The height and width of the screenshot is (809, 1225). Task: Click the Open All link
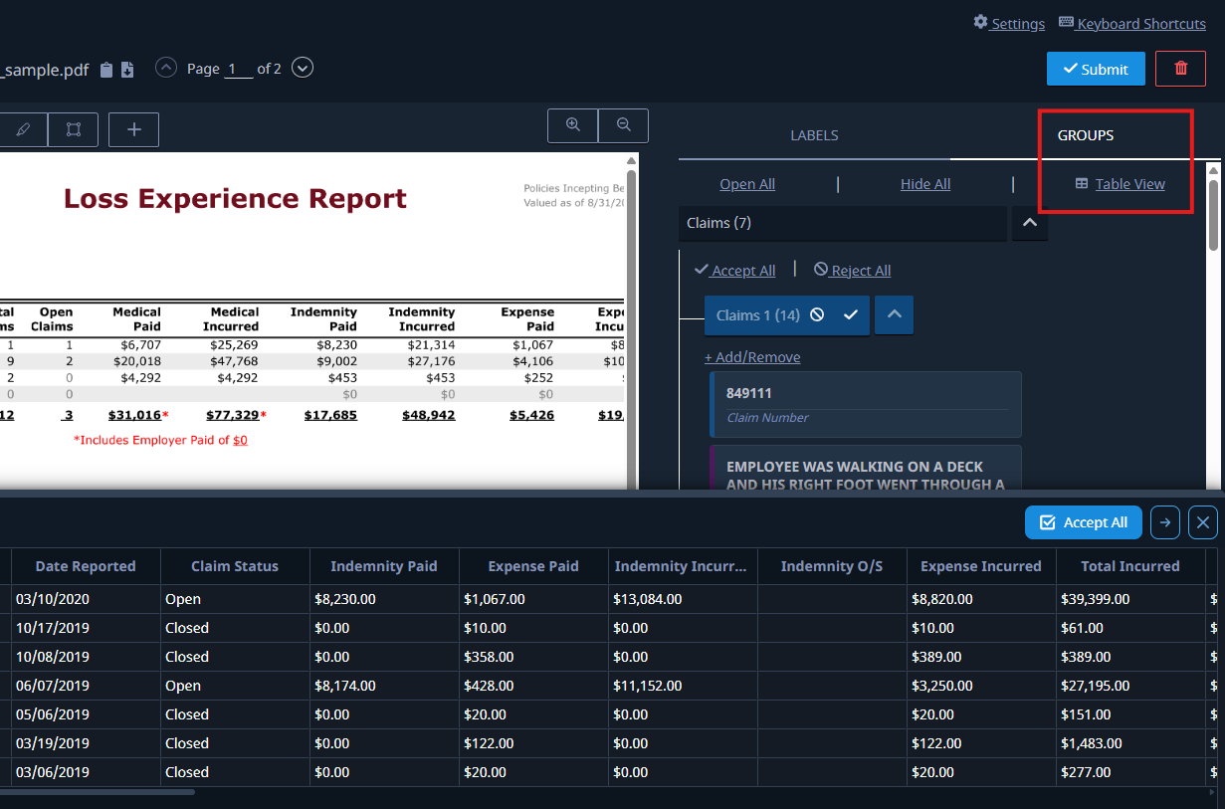pos(747,184)
